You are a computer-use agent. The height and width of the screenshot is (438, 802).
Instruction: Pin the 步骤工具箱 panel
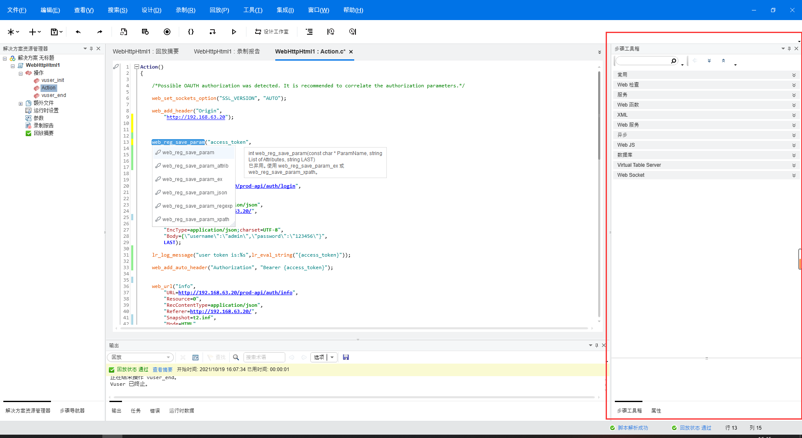click(x=789, y=48)
